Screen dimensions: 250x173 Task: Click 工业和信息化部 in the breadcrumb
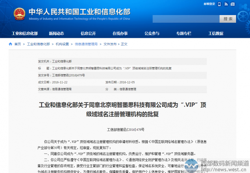[38, 44]
